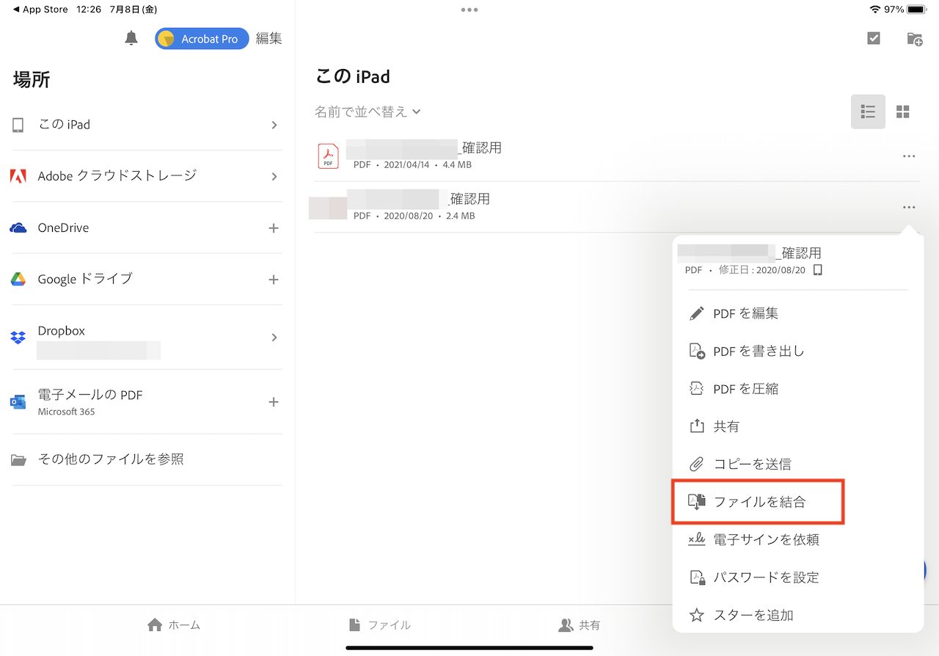Go to 共有 tab in bottom bar
The height and width of the screenshot is (656, 939).
(580, 625)
